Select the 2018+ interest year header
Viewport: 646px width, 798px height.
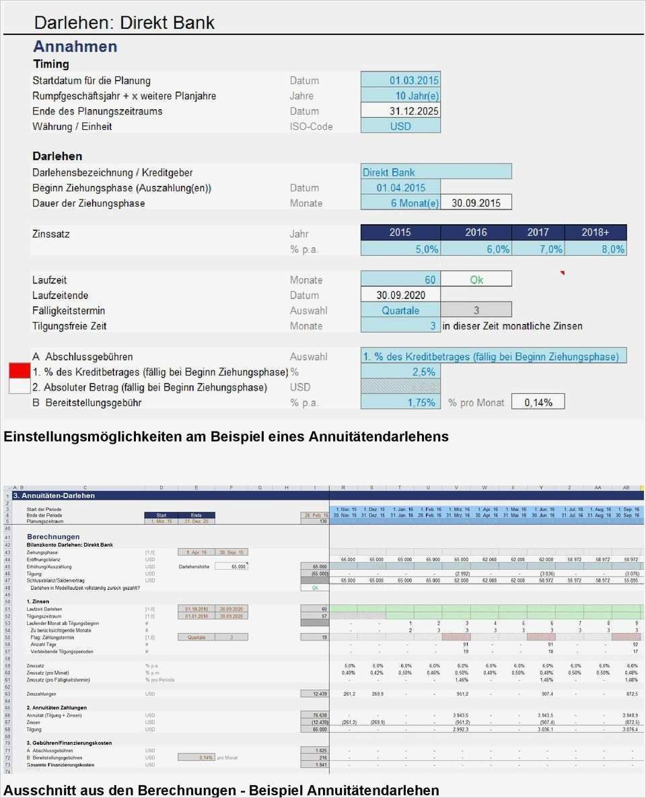[596, 232]
